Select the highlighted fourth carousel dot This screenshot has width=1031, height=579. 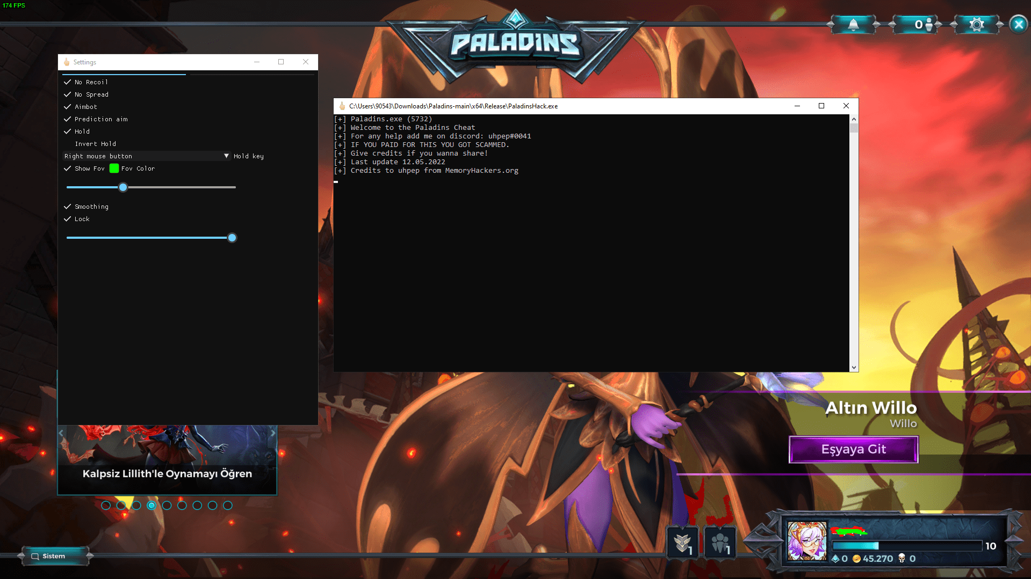(152, 505)
